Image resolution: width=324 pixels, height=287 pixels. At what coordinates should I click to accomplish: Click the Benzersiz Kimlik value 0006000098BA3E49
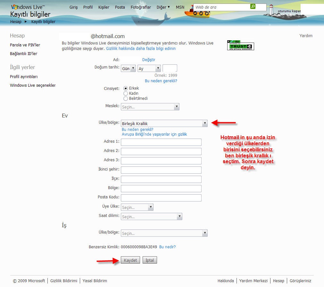[139, 247]
